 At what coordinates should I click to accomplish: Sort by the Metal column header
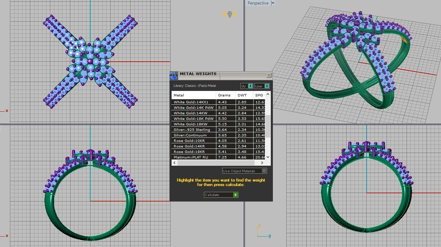[194, 95]
